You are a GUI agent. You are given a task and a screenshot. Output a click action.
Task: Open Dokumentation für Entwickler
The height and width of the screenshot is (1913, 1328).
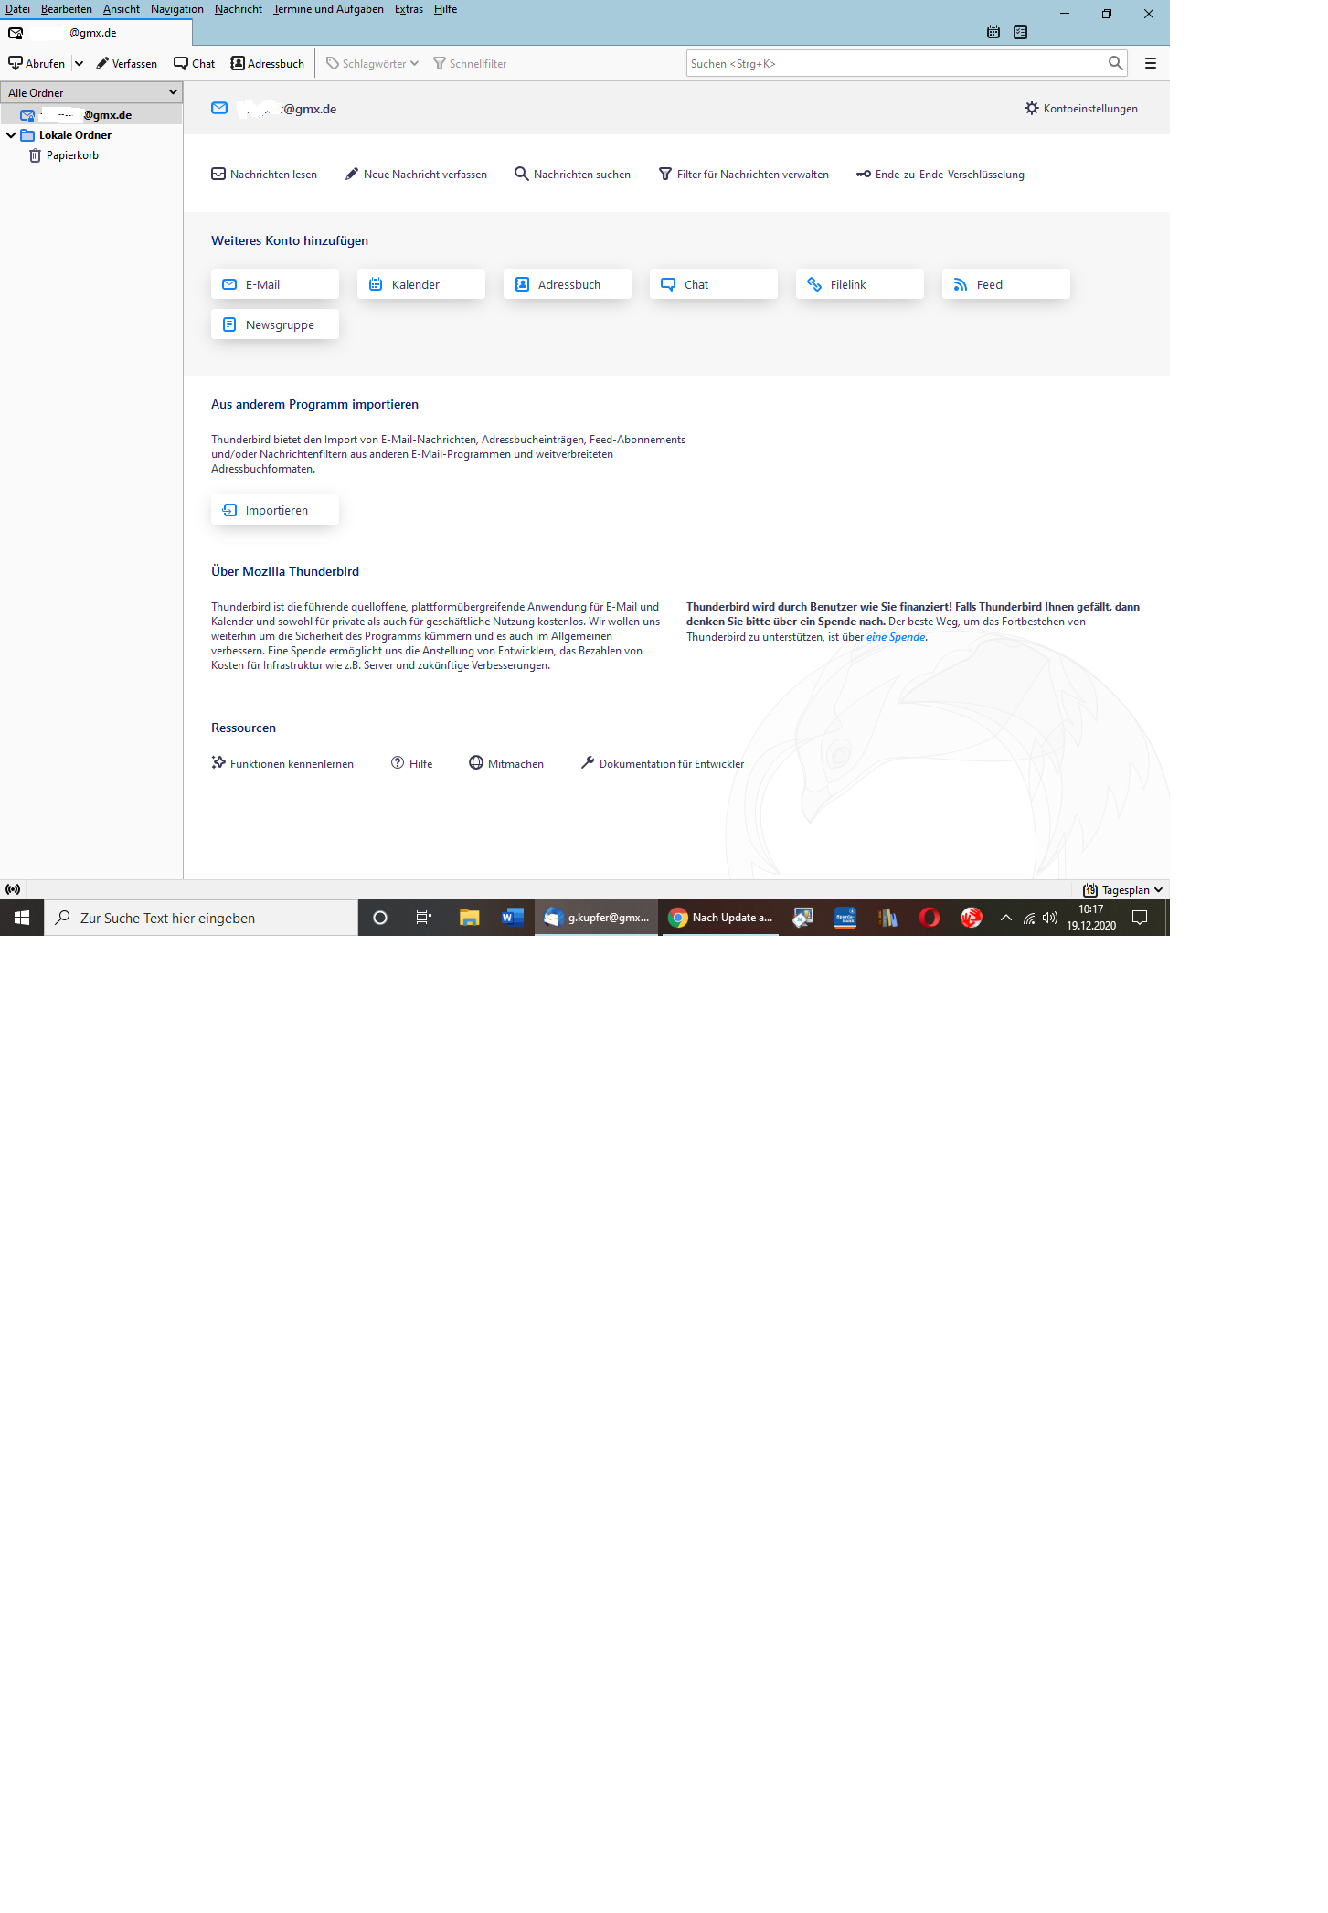pos(663,763)
